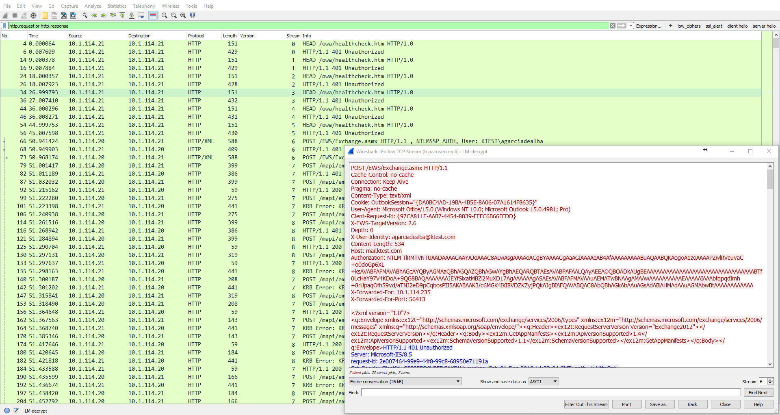Zoom in main window text

click(165, 15)
